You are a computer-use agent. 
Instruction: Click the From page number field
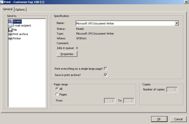[x=109, y=101]
